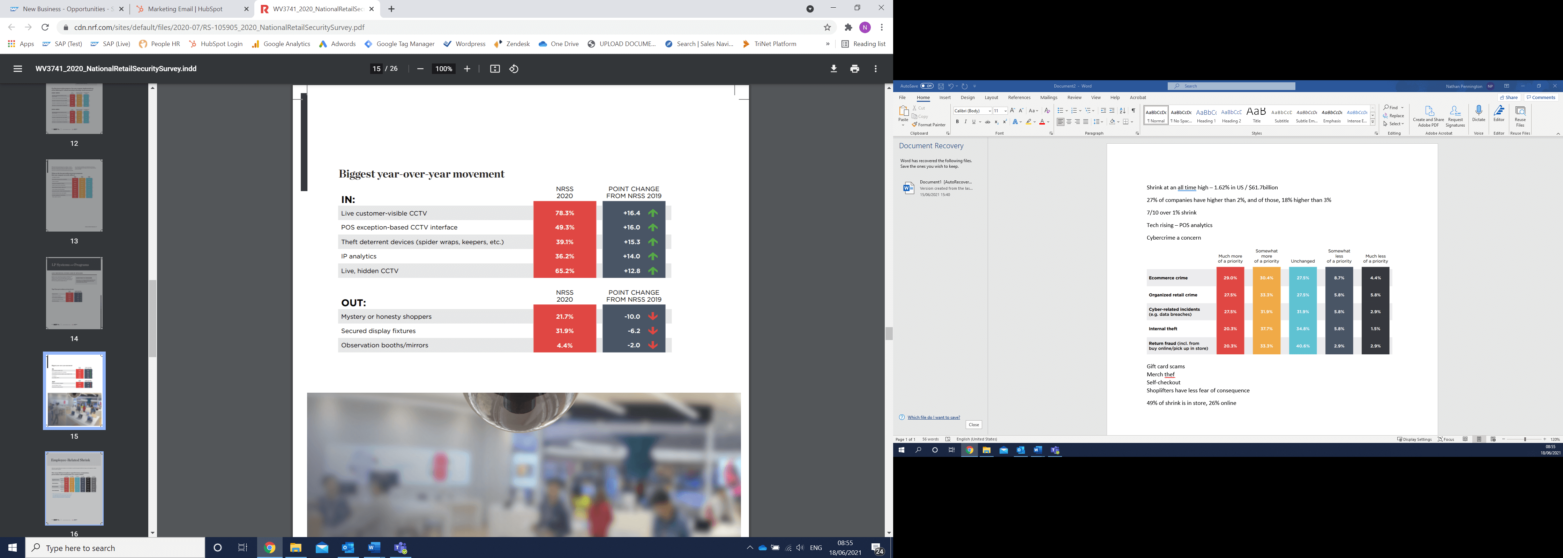Bookmark this page with star icon
This screenshot has width=1563, height=558.
click(827, 27)
